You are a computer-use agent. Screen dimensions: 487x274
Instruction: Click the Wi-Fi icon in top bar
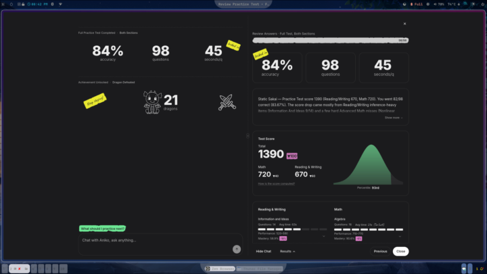tap(60, 4)
